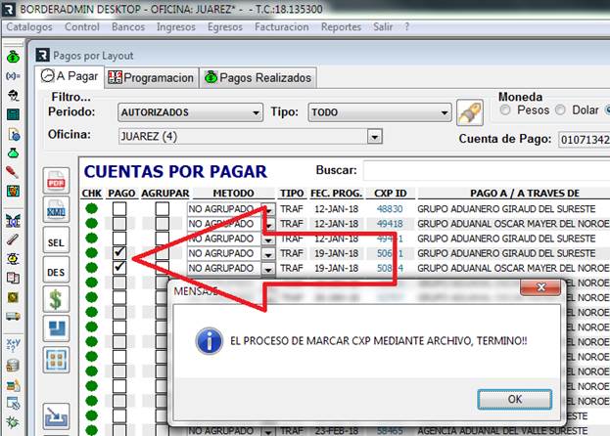610x436 pixels.
Task: Uncheck PAGO for 19-JAN-18 OSCAR MAYER row
Action: [119, 268]
